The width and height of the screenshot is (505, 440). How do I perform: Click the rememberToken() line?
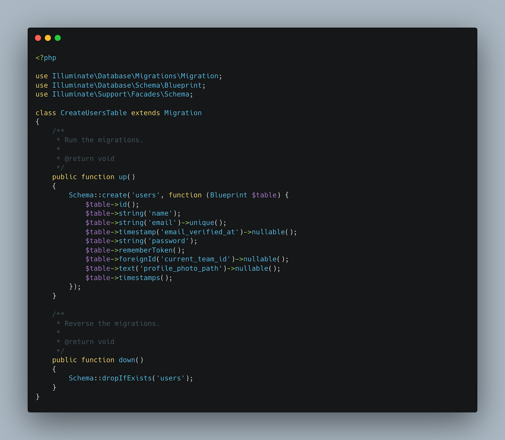click(134, 250)
